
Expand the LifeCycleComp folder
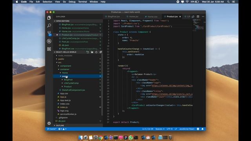(x=71, y=83)
